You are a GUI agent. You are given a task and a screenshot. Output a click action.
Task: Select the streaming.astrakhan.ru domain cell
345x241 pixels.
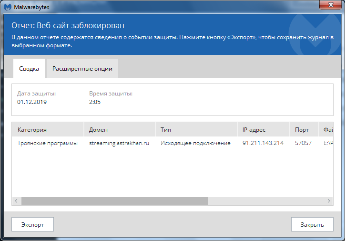tap(119, 143)
